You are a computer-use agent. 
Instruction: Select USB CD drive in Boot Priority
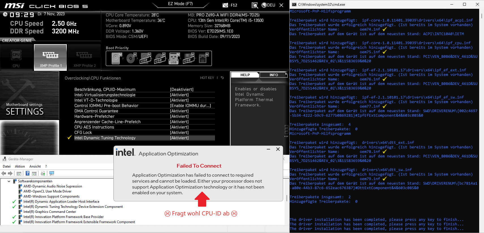click(160, 59)
